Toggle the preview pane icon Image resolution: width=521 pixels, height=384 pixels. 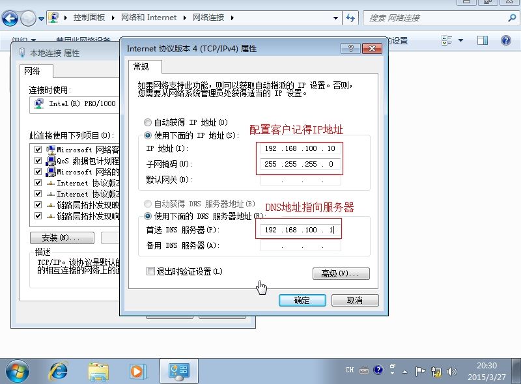[483, 40]
